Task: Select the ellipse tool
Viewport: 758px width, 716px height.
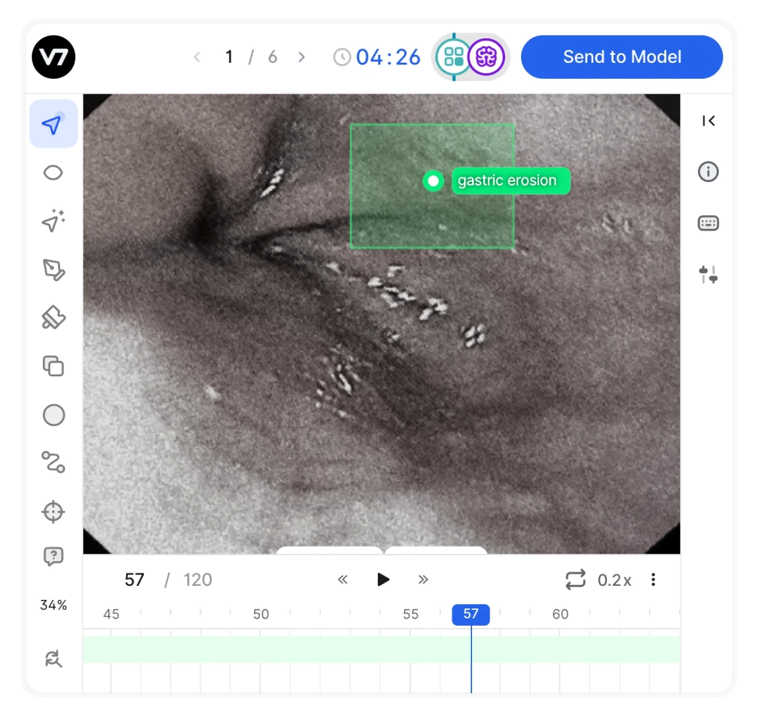Action: pyautogui.click(x=53, y=172)
